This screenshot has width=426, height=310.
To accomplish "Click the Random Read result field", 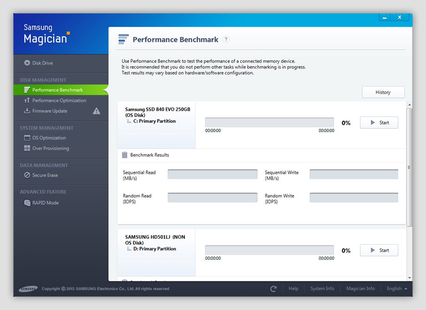I will 212,198.
